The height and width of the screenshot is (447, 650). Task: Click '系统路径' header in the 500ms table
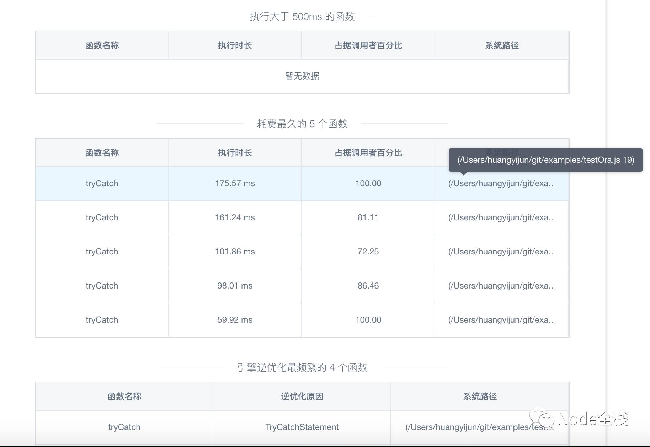pyautogui.click(x=502, y=45)
